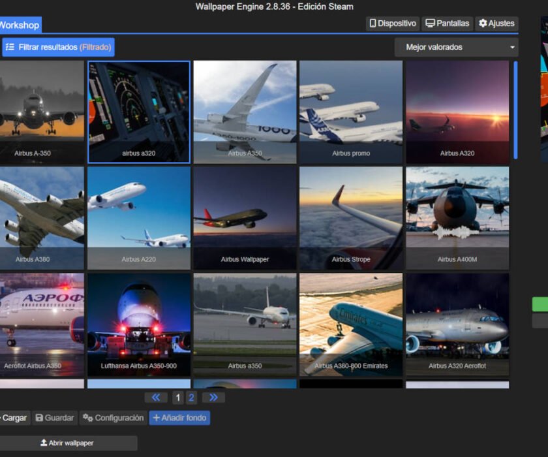Expand the Mejor valorados sort dropdown

coord(457,47)
